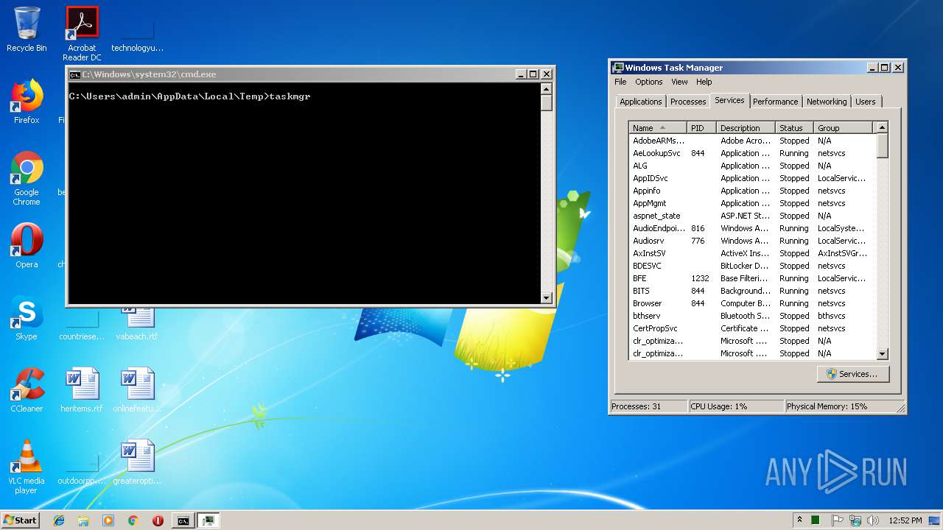Screen dimensions: 943x530
Task: Select the CertPropSvc service row
Action: pos(752,328)
